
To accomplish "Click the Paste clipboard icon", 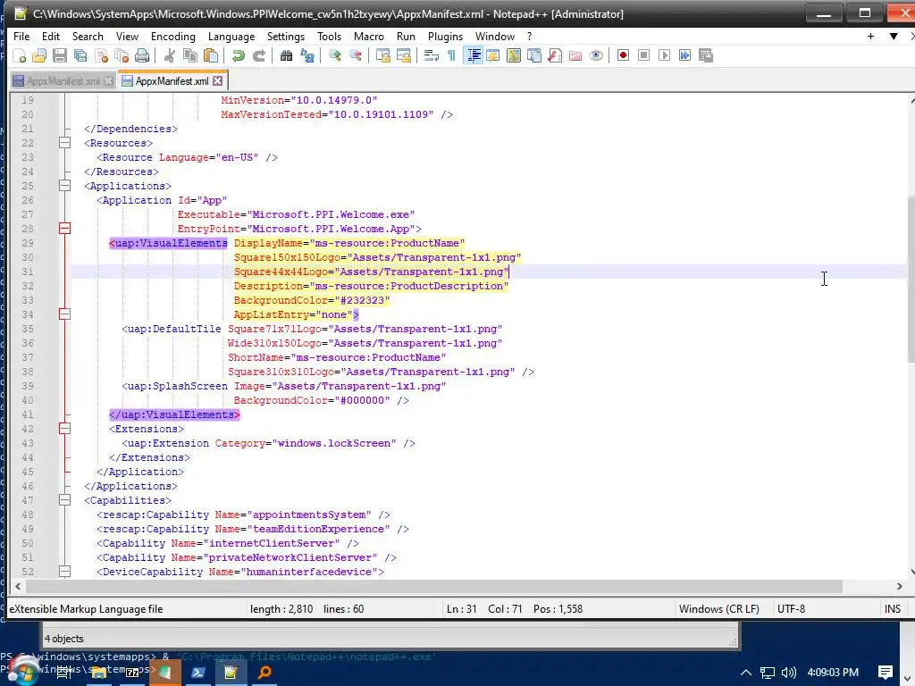I will click(x=211, y=55).
